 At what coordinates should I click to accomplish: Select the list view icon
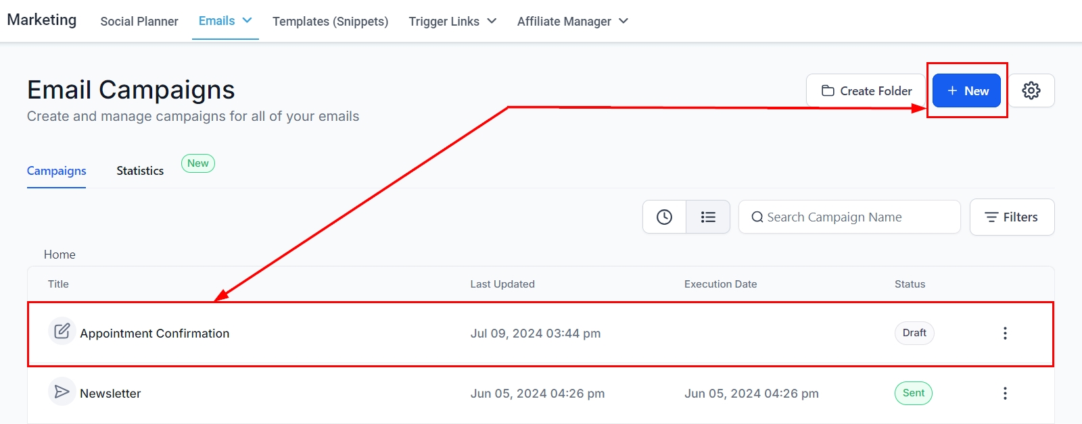708,217
